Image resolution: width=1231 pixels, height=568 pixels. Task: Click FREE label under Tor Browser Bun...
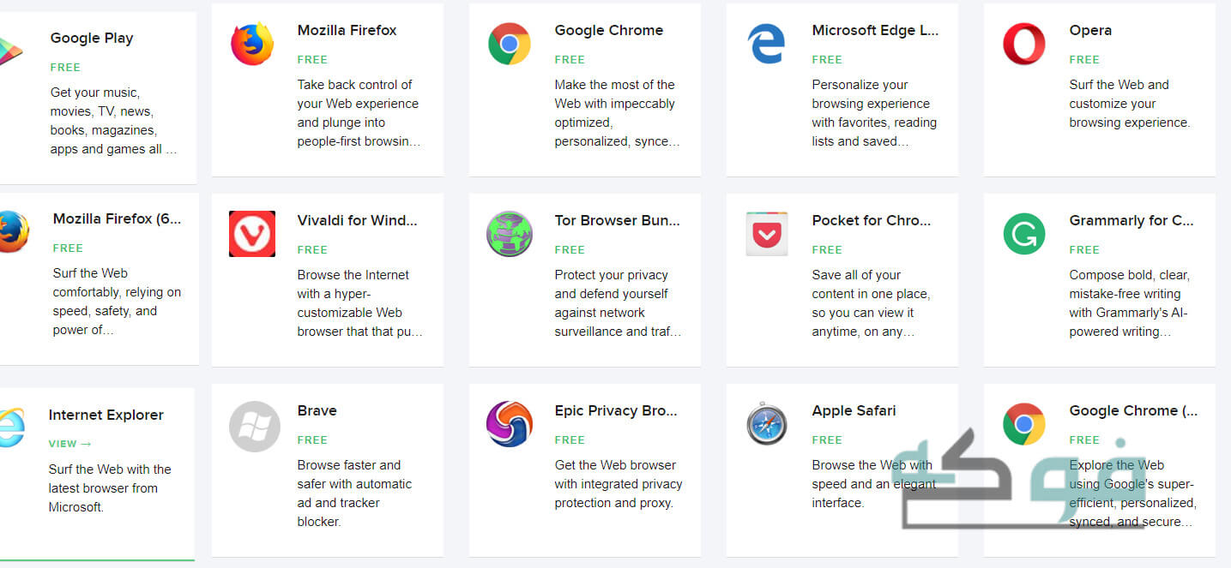pyautogui.click(x=570, y=249)
